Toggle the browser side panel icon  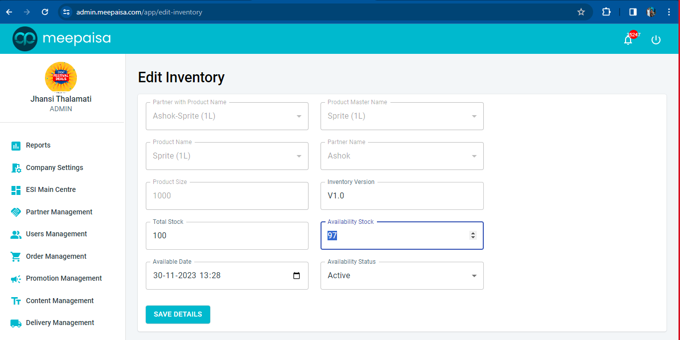pyautogui.click(x=633, y=12)
